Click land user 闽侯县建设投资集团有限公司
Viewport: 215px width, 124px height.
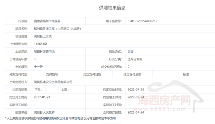pos(53,82)
